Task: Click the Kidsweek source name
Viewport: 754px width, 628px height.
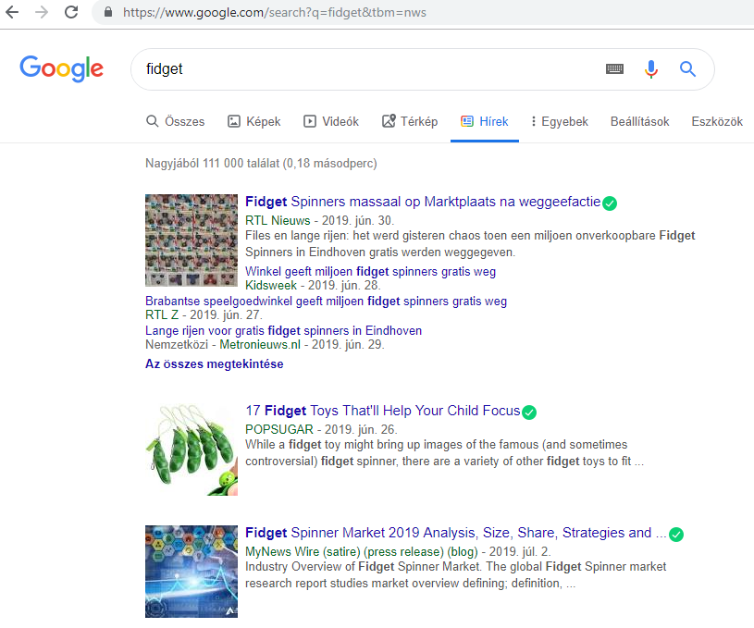Action: [x=271, y=286]
